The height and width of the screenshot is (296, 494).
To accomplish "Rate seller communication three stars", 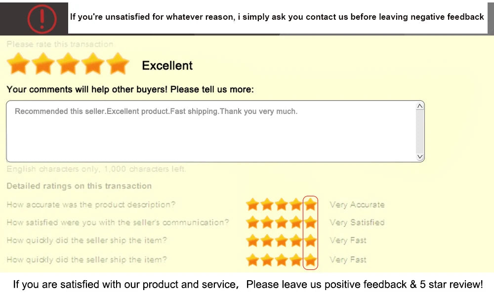I will 282,222.
